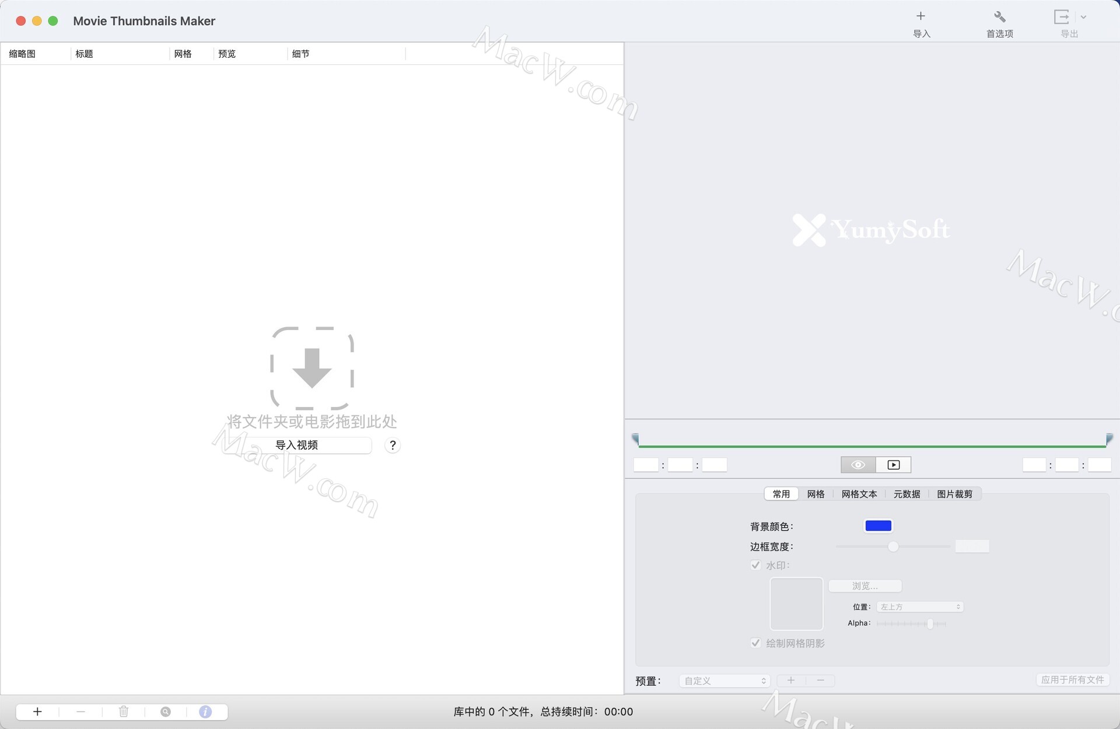Sort by the 标题 column header
The width and height of the screenshot is (1120, 729).
pyautogui.click(x=120, y=54)
